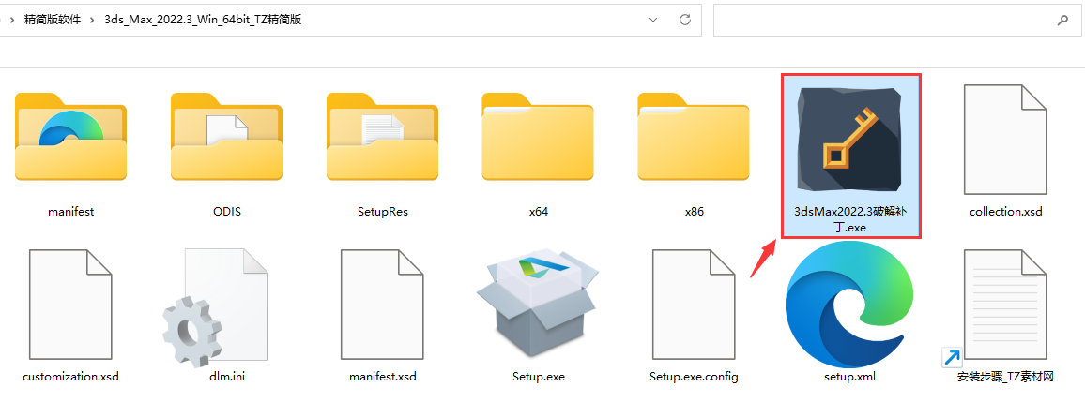Image resolution: width=1085 pixels, height=417 pixels.
Task: Click the manifest.xsd file name
Action: click(382, 377)
